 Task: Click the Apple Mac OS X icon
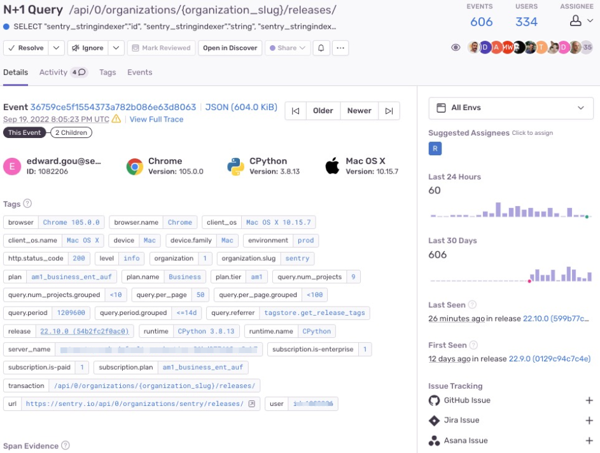pos(332,166)
